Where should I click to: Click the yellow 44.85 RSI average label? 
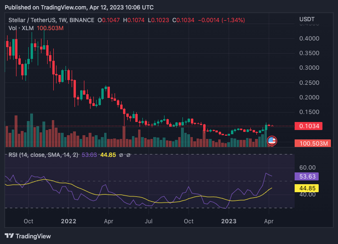[x=306, y=188]
